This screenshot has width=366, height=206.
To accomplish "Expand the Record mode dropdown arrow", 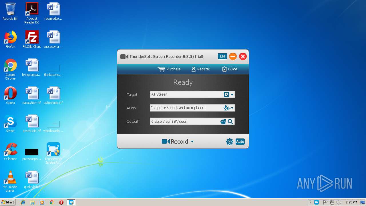I will (x=192, y=142).
